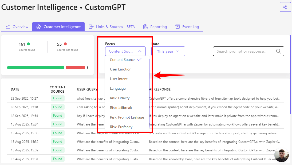
Task: Open the This year date dropdown
Action: [x=168, y=51]
